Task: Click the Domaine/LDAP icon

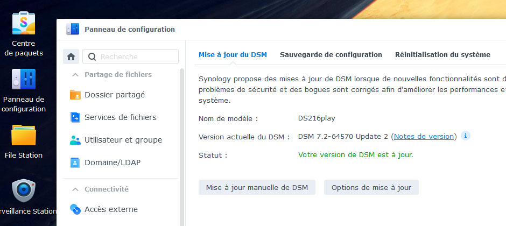Action: click(x=75, y=163)
